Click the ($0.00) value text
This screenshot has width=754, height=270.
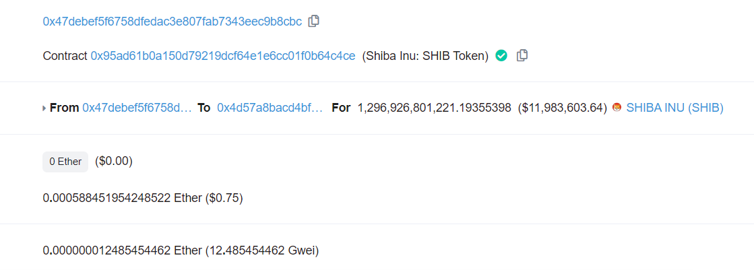point(113,162)
